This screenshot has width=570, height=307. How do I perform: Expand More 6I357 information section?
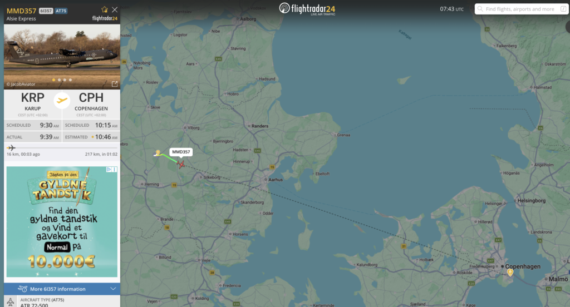pyautogui.click(x=62, y=289)
